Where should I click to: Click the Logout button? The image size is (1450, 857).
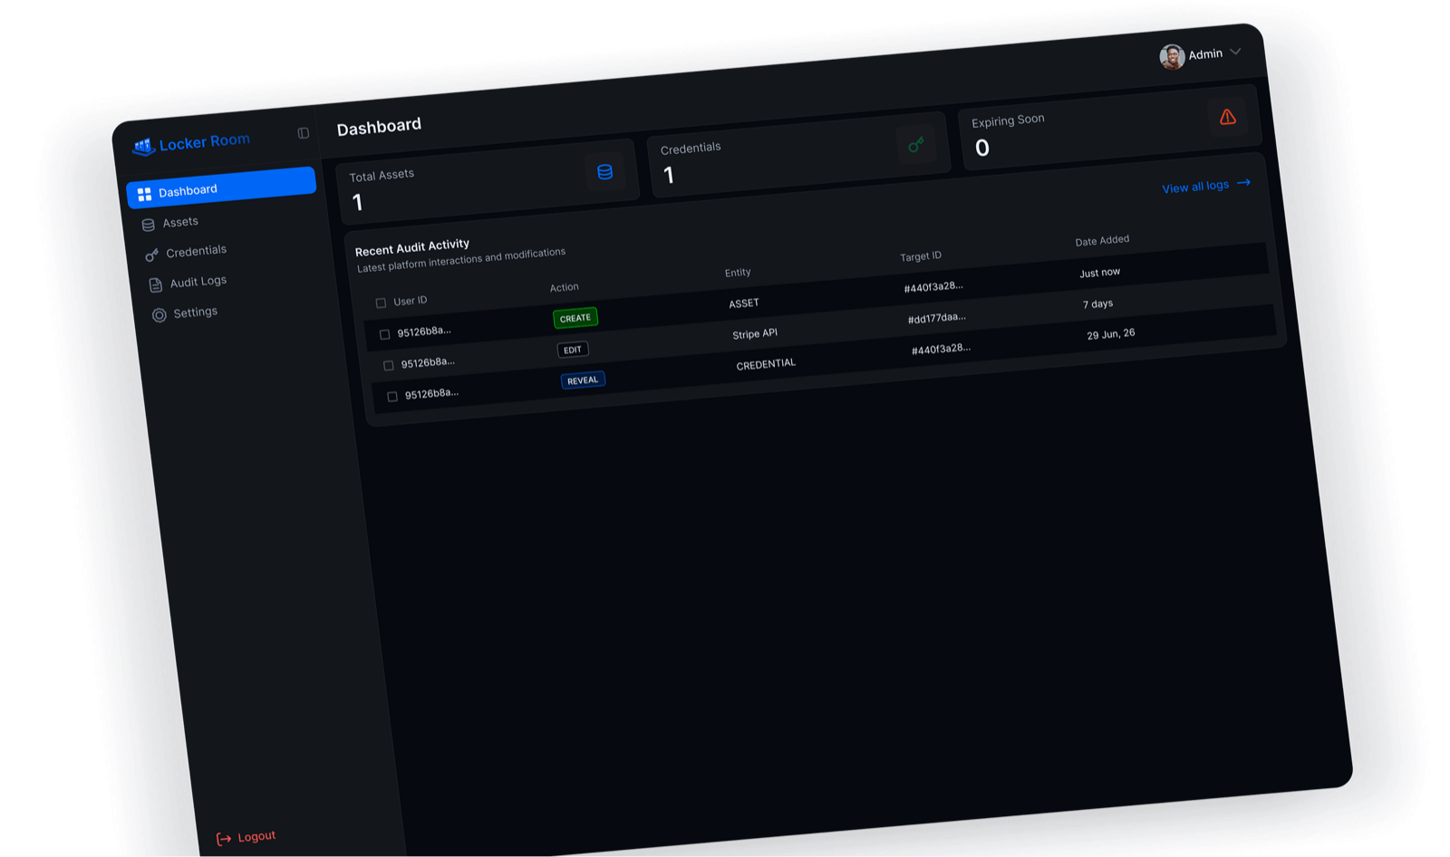click(x=246, y=837)
